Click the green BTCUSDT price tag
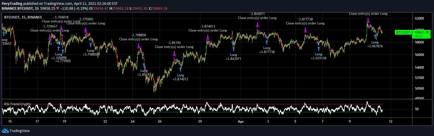 tap(403, 32)
